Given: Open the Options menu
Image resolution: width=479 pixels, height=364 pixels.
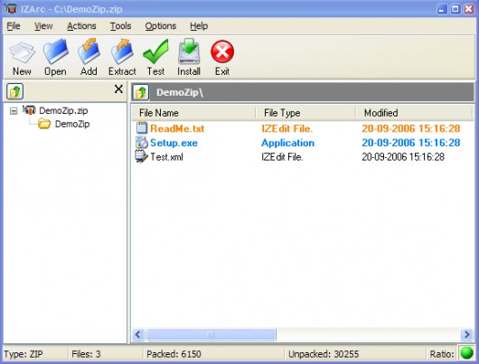Looking at the screenshot, I should point(160,26).
